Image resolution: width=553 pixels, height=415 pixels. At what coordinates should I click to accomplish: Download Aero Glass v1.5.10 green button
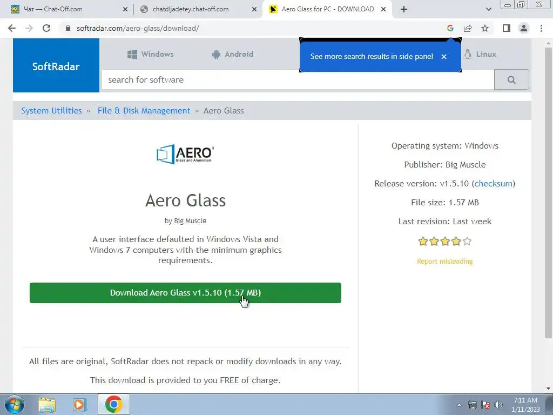coord(186,293)
